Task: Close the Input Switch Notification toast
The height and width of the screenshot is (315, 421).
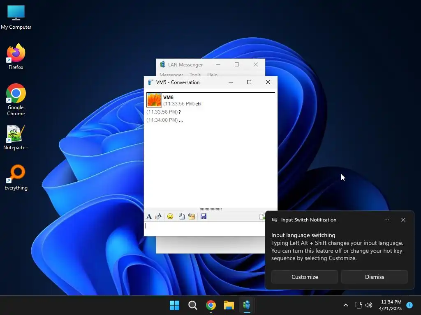Action: (403, 220)
